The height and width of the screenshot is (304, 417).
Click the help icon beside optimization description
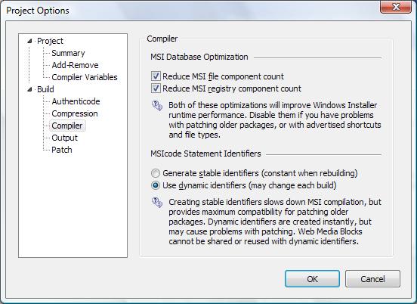click(x=157, y=106)
